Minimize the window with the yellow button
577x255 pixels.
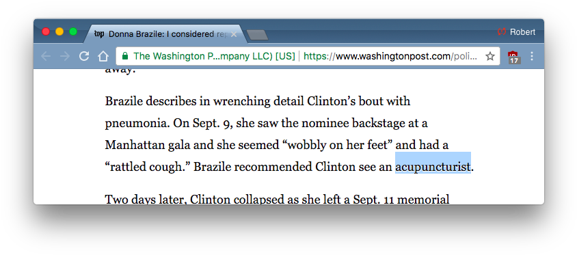pyautogui.click(x=59, y=31)
